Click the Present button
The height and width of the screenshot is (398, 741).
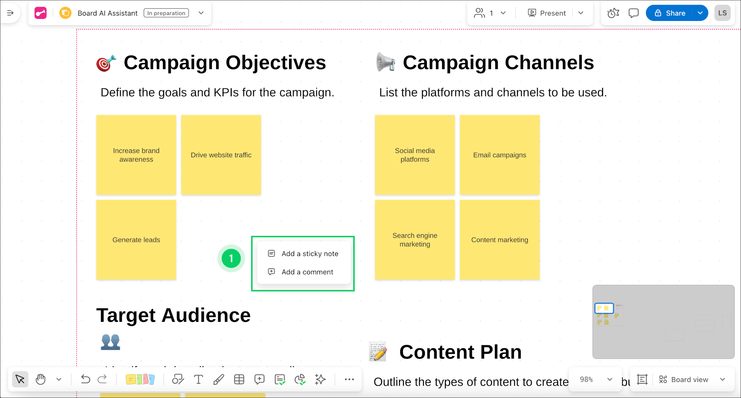coord(547,13)
